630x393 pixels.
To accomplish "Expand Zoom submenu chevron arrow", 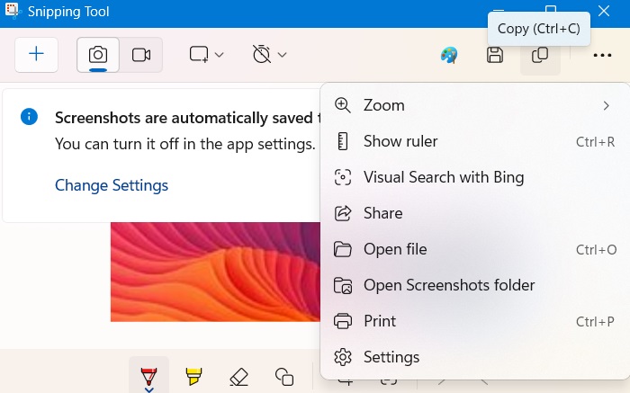I will 606,105.
